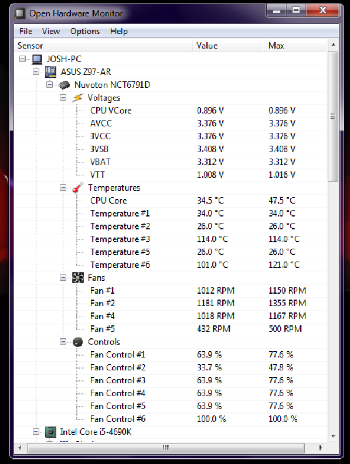The height and width of the screenshot is (464, 350).
Task: Collapse the Controls group
Action: [63, 342]
